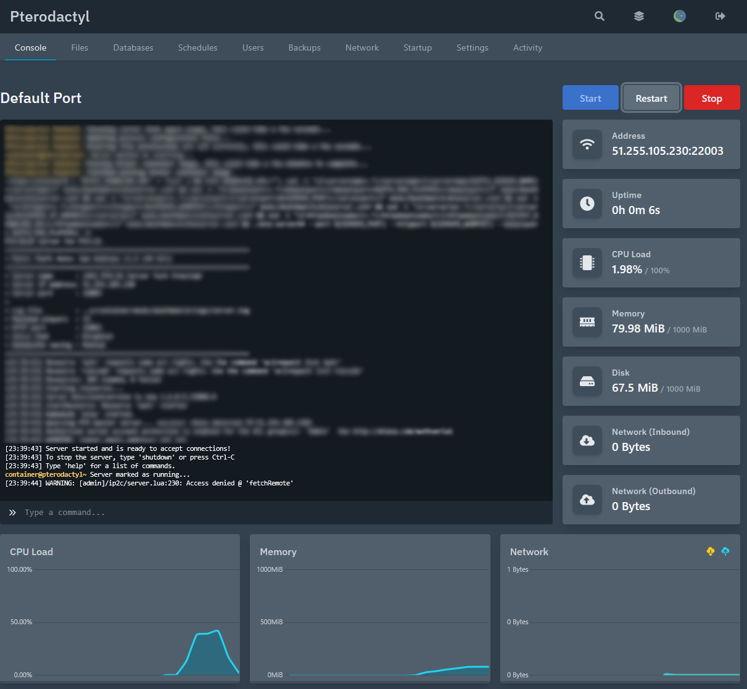
Task: Click the search magnifier icon
Action: coord(599,17)
